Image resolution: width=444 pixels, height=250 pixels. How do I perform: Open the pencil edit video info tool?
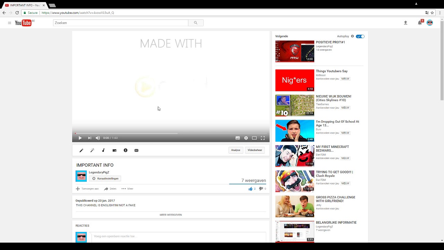coord(81,150)
